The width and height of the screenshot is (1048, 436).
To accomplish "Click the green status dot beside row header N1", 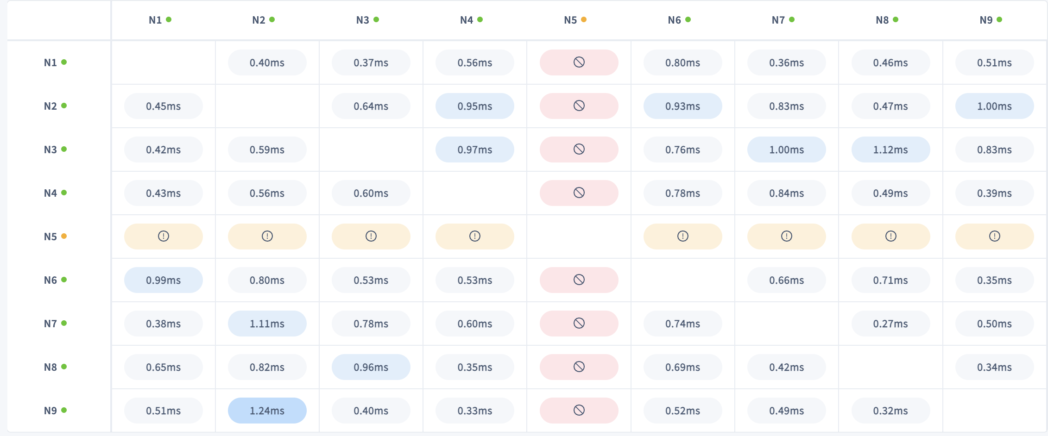I will tap(64, 62).
